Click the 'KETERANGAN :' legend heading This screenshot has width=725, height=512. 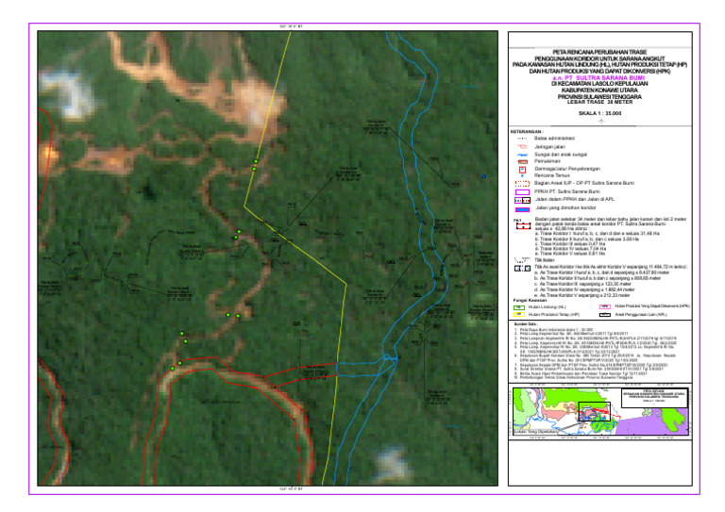click(x=526, y=132)
